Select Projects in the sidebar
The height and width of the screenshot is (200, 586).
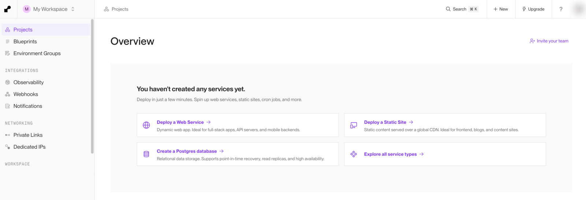coord(46,30)
